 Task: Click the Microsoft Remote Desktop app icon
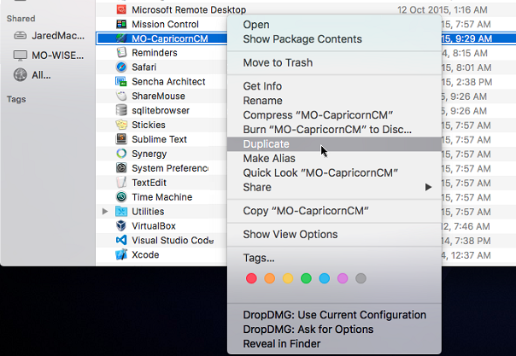click(121, 9)
